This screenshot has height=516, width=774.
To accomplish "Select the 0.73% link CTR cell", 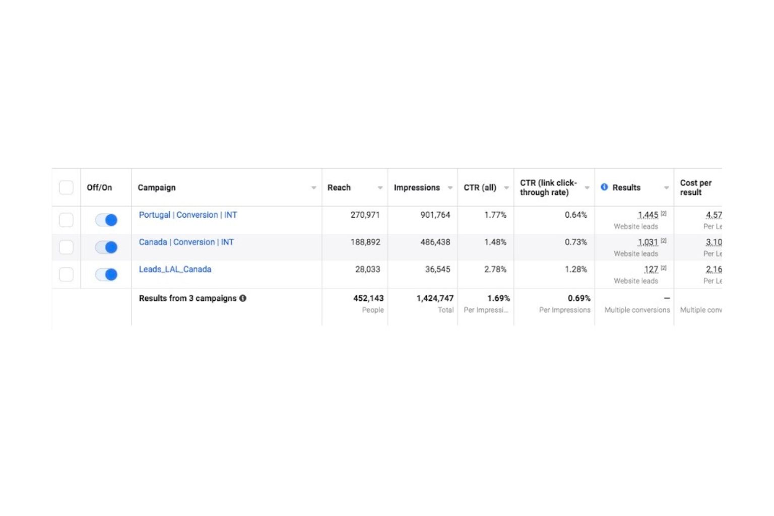I will point(576,242).
